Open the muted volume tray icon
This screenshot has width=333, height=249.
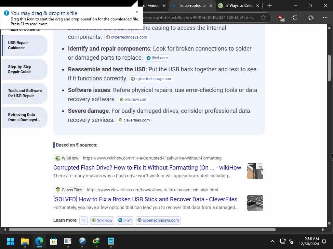coord(291,241)
